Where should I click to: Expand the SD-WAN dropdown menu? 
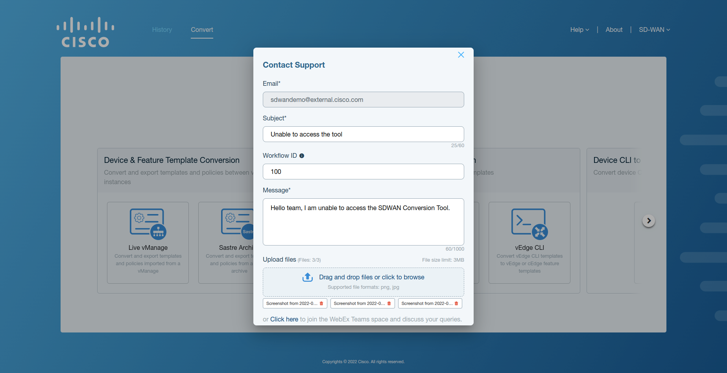point(654,30)
